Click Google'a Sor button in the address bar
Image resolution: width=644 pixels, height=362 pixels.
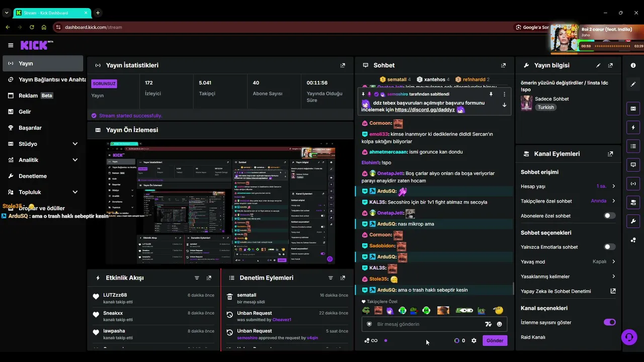(x=532, y=27)
